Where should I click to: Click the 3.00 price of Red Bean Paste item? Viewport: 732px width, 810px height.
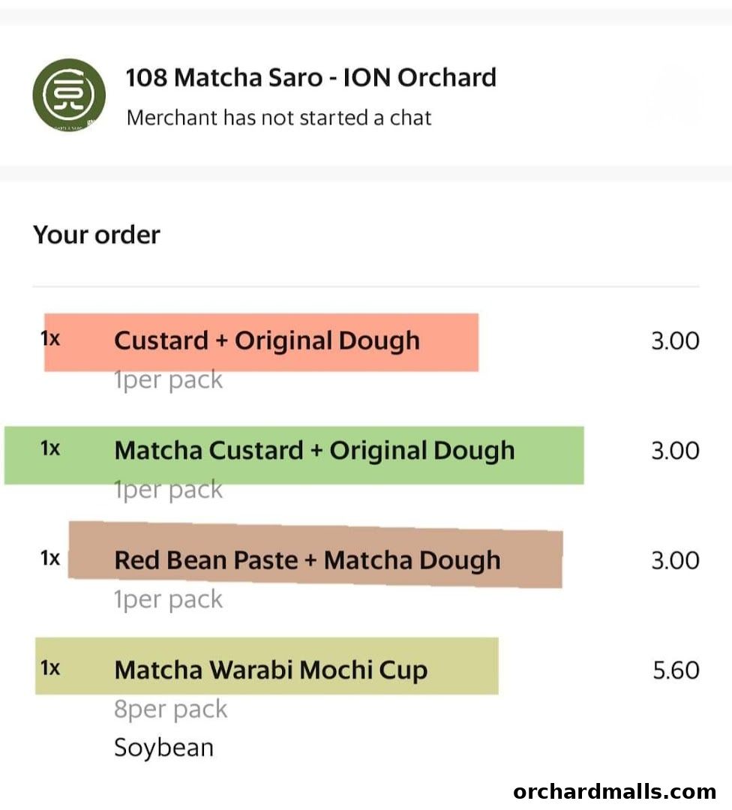(x=675, y=560)
